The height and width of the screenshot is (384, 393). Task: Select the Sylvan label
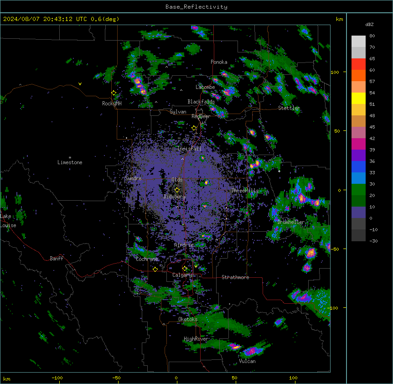(x=178, y=112)
